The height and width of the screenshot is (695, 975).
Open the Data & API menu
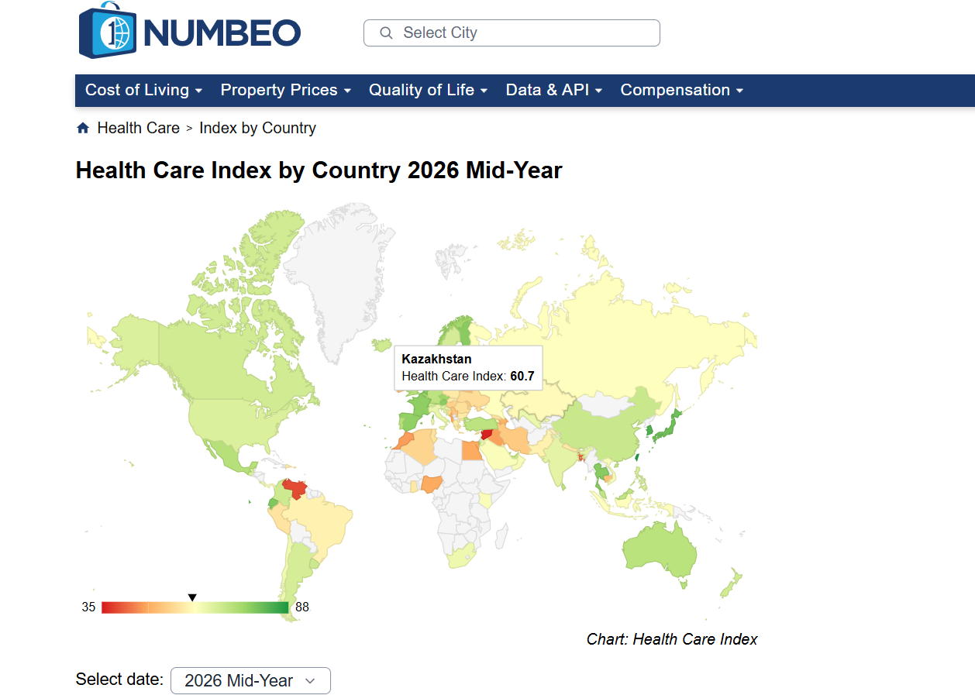click(x=553, y=90)
